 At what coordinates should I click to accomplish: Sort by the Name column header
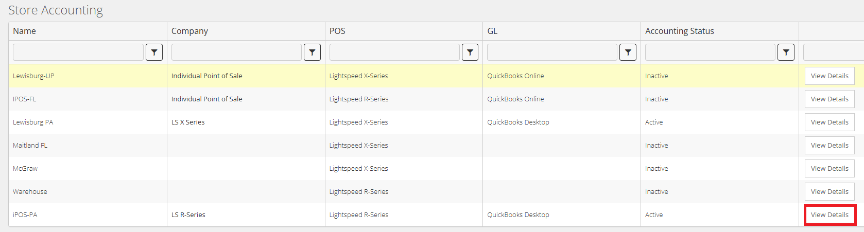click(x=24, y=31)
